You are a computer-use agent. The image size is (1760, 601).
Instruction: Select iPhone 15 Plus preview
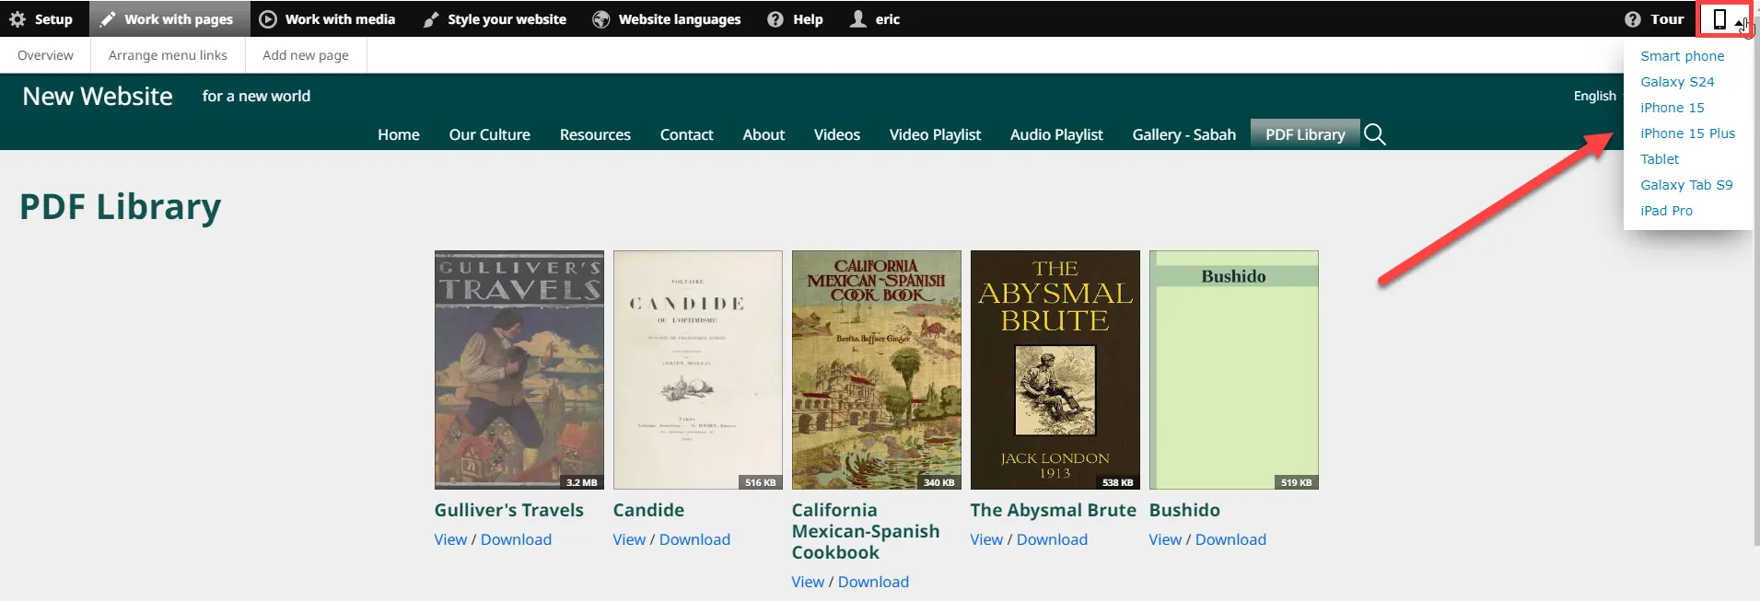[x=1687, y=133]
